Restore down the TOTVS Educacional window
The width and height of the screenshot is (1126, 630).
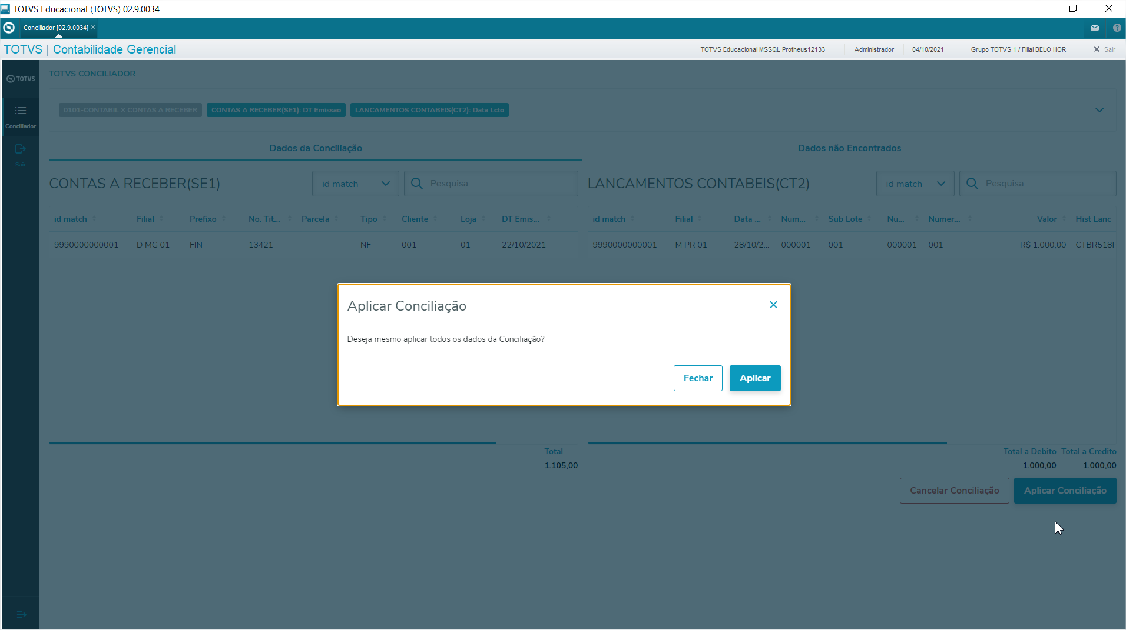click(1073, 9)
